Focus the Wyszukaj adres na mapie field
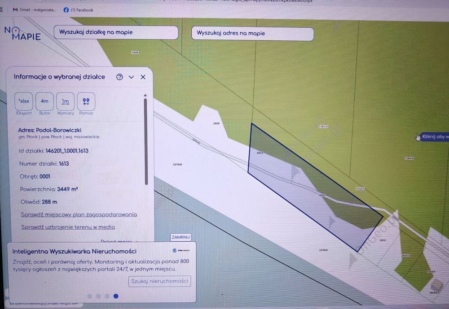This screenshot has height=309, width=449. (x=252, y=34)
